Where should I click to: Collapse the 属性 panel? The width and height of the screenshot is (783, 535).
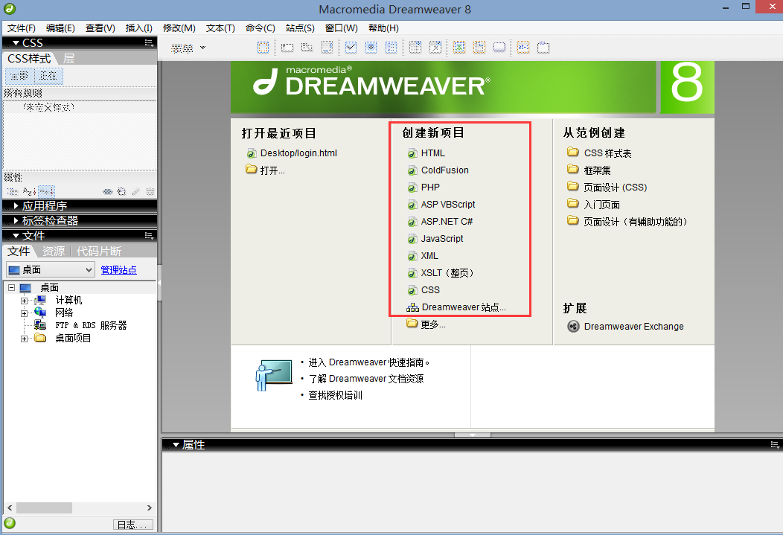176,445
